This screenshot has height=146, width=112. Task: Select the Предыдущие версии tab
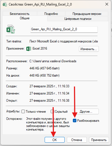(x=87, y=14)
